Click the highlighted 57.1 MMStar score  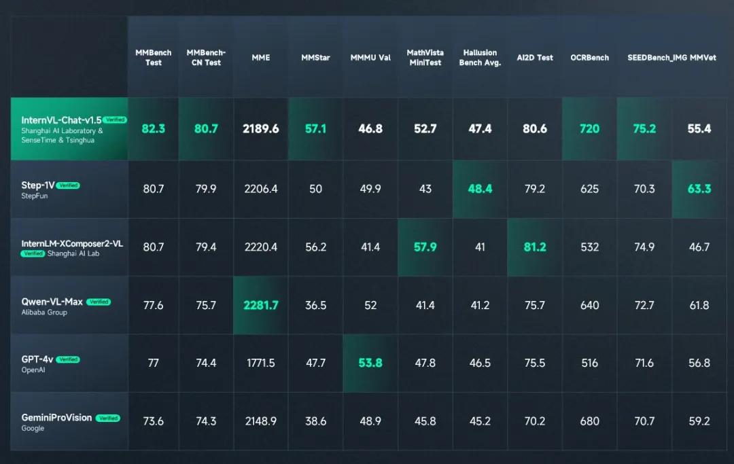(x=315, y=128)
